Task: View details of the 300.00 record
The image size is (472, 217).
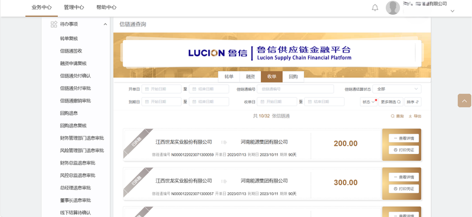Action: [404, 177]
